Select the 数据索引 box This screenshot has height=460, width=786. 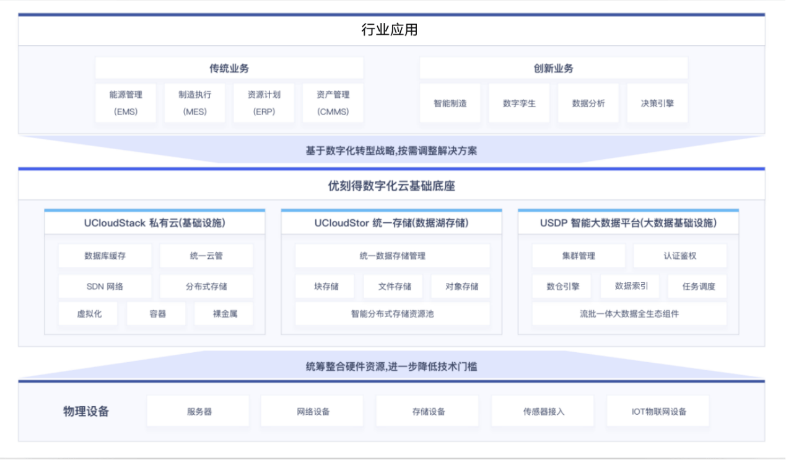[x=630, y=286]
